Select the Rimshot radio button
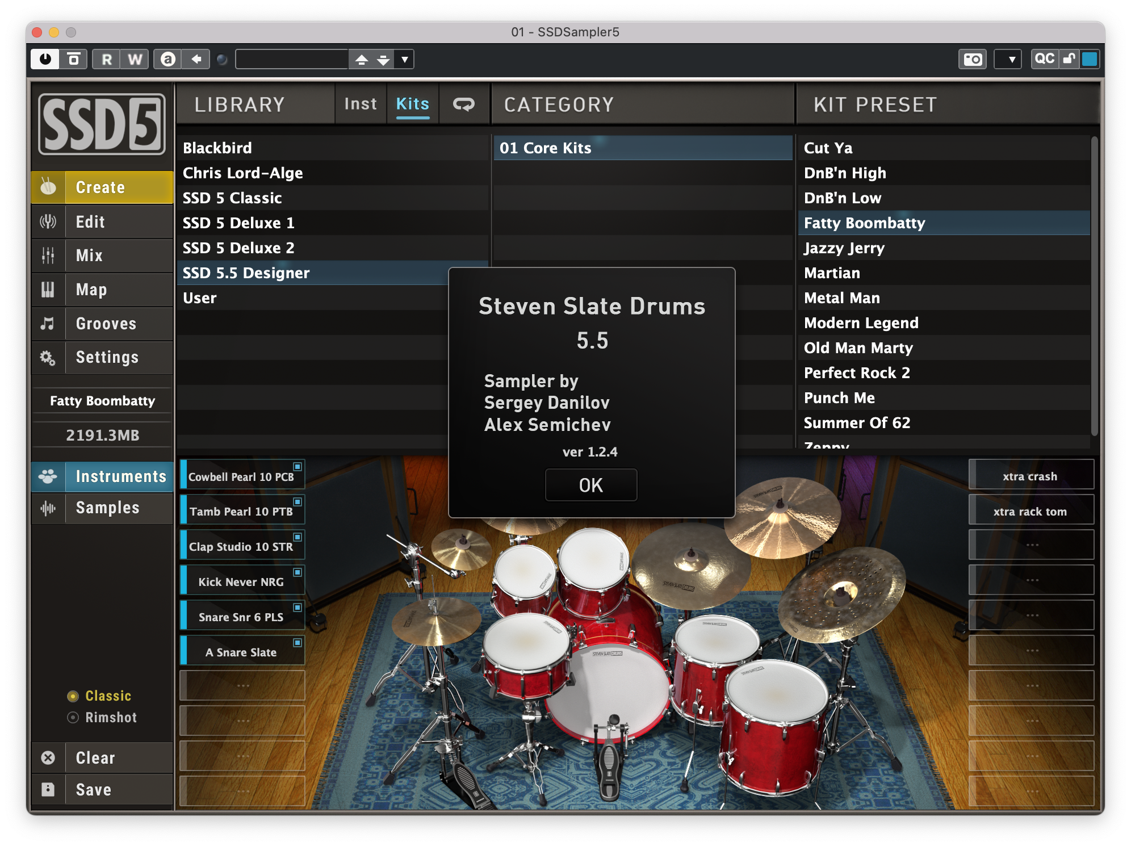 pyautogui.click(x=73, y=717)
